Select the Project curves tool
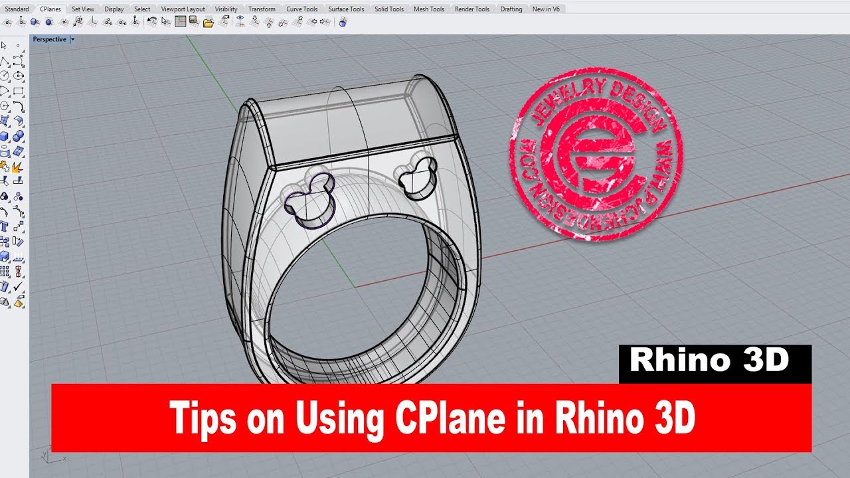Viewport: 850px width, 478px height. click(x=5, y=151)
